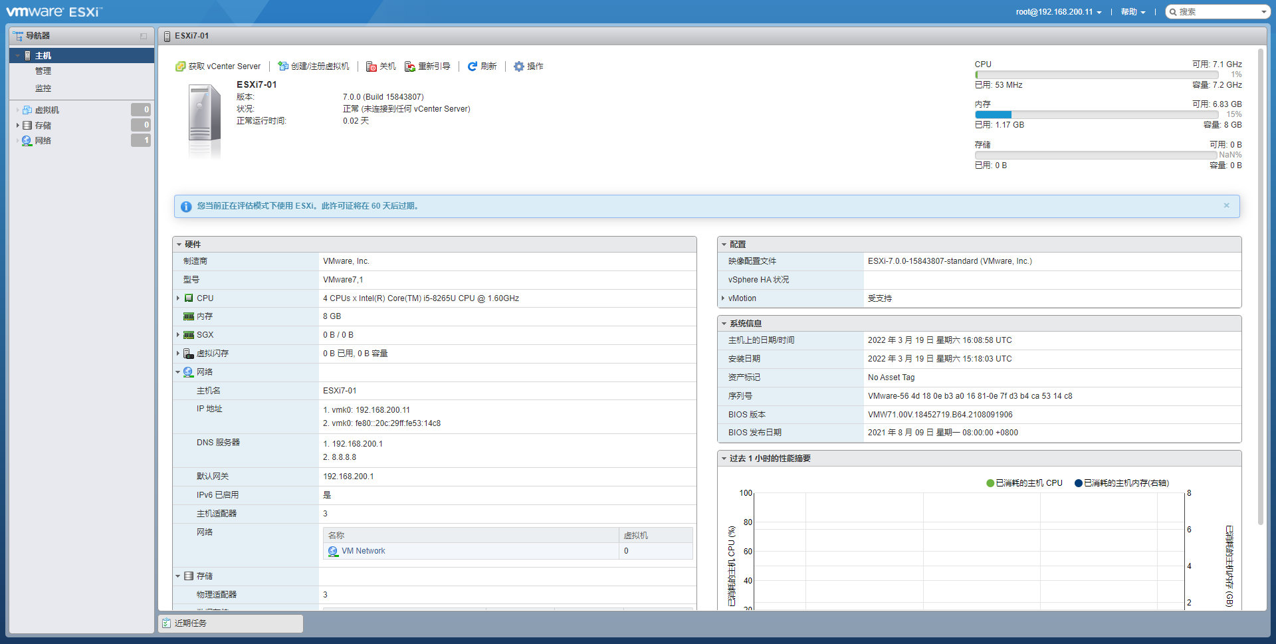Click the 获取 vCenter Server button
This screenshot has width=1276, height=644.
click(x=219, y=66)
